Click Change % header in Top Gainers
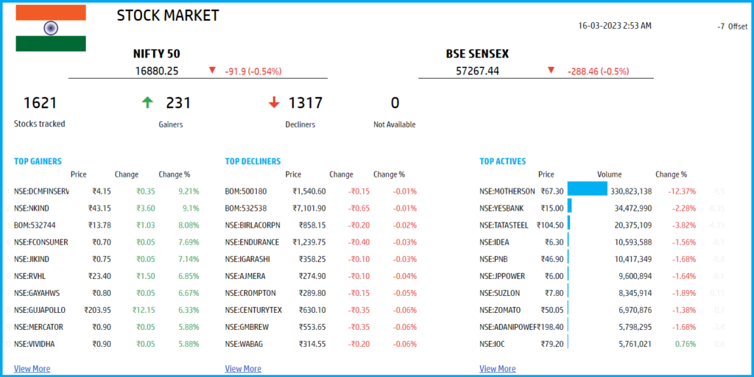Screen dimensions: 754x377 (174, 175)
